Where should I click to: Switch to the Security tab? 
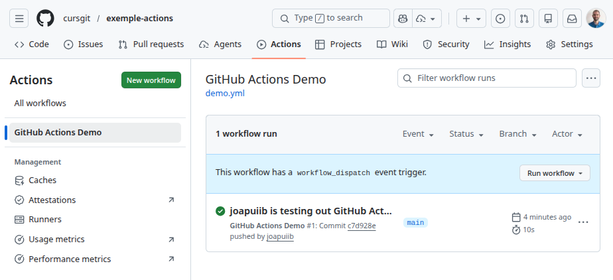click(446, 44)
